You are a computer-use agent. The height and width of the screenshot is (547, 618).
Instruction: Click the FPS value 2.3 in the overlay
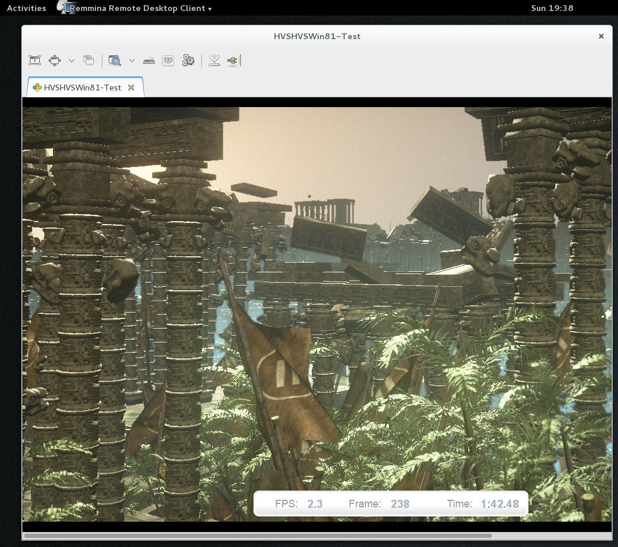[x=315, y=504]
